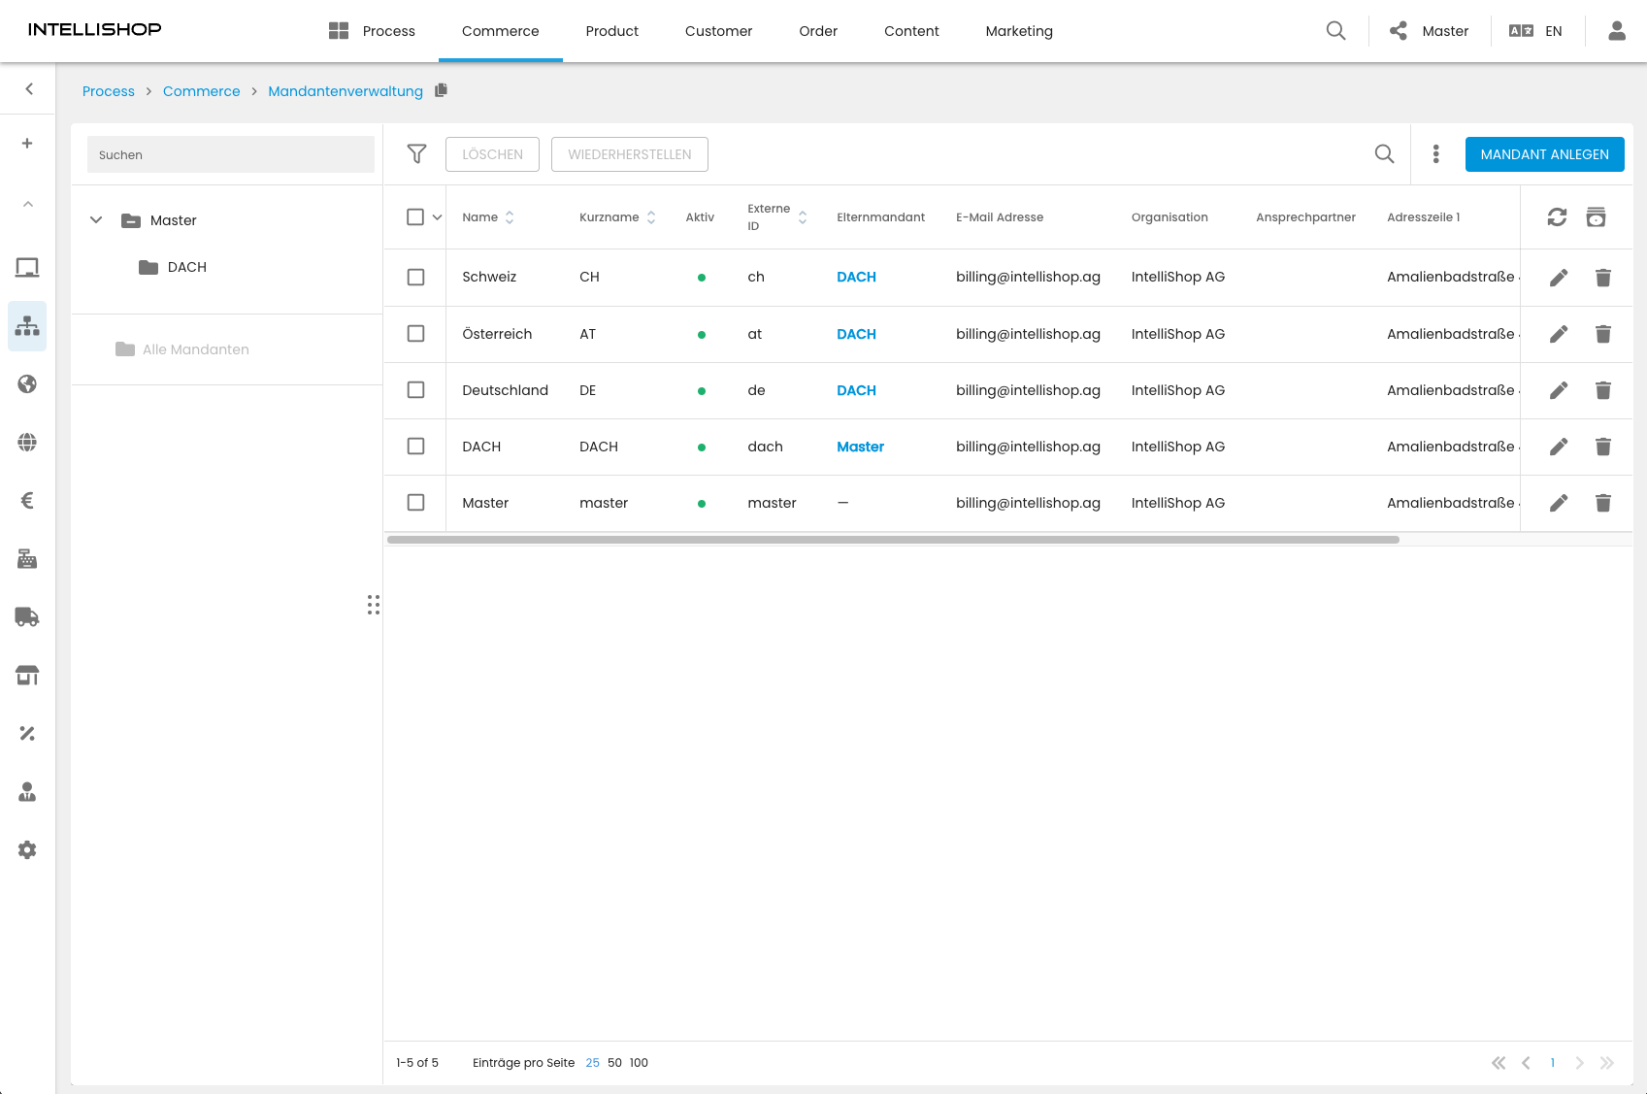The width and height of the screenshot is (1647, 1094).
Task: Open the percent discount sidebar icon
Action: (x=27, y=734)
